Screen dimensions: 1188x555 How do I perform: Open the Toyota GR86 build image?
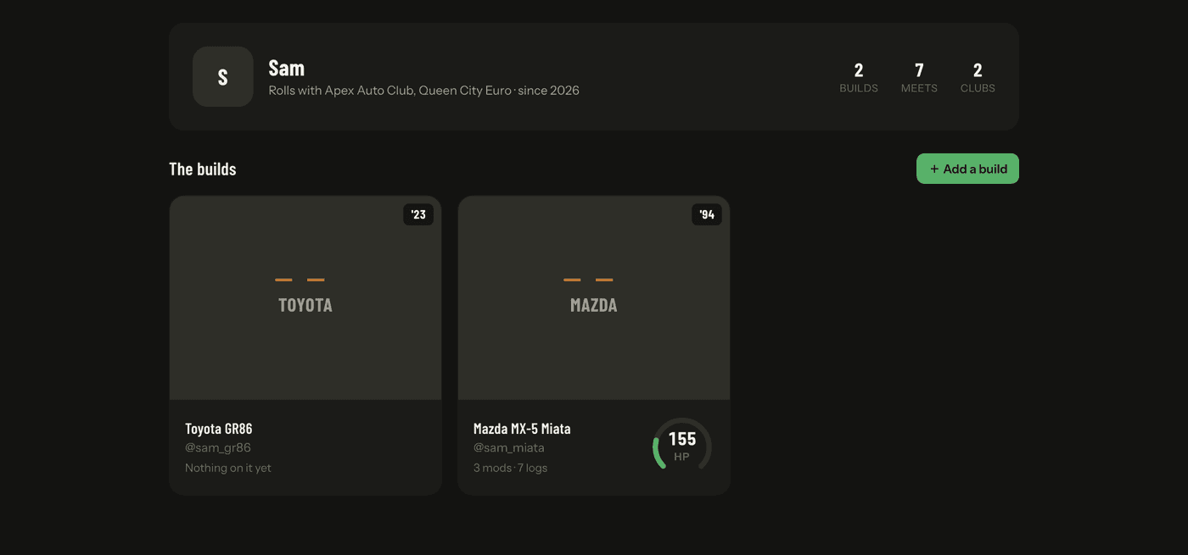(305, 298)
